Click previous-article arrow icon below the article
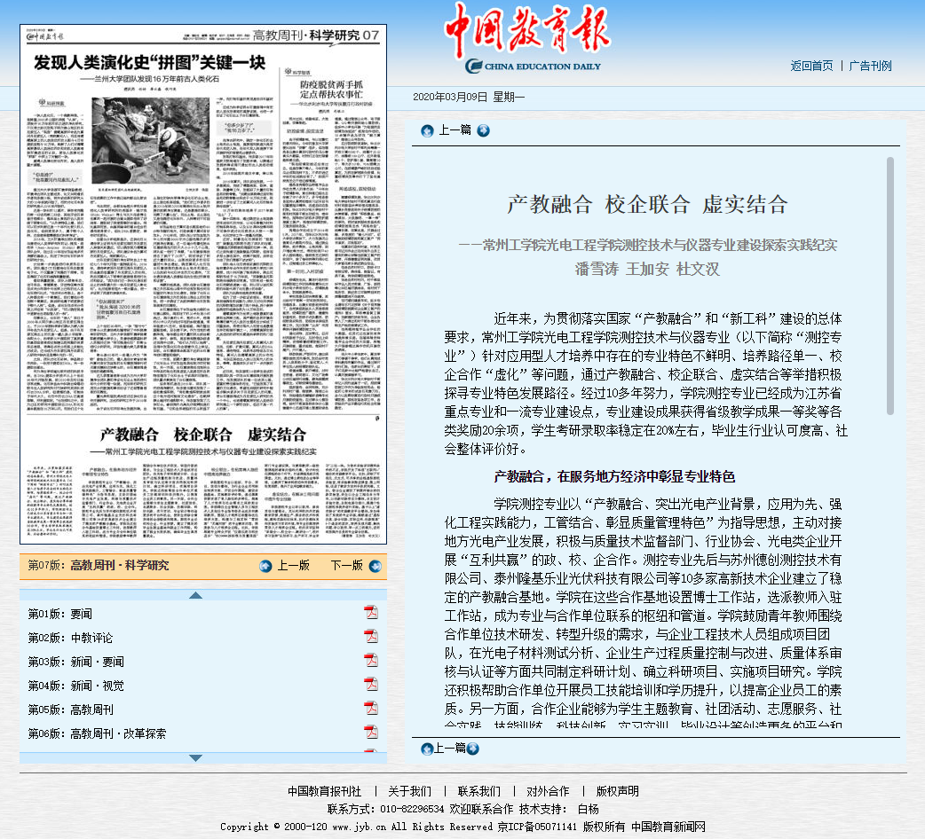This screenshot has height=839, width=925. (427, 749)
